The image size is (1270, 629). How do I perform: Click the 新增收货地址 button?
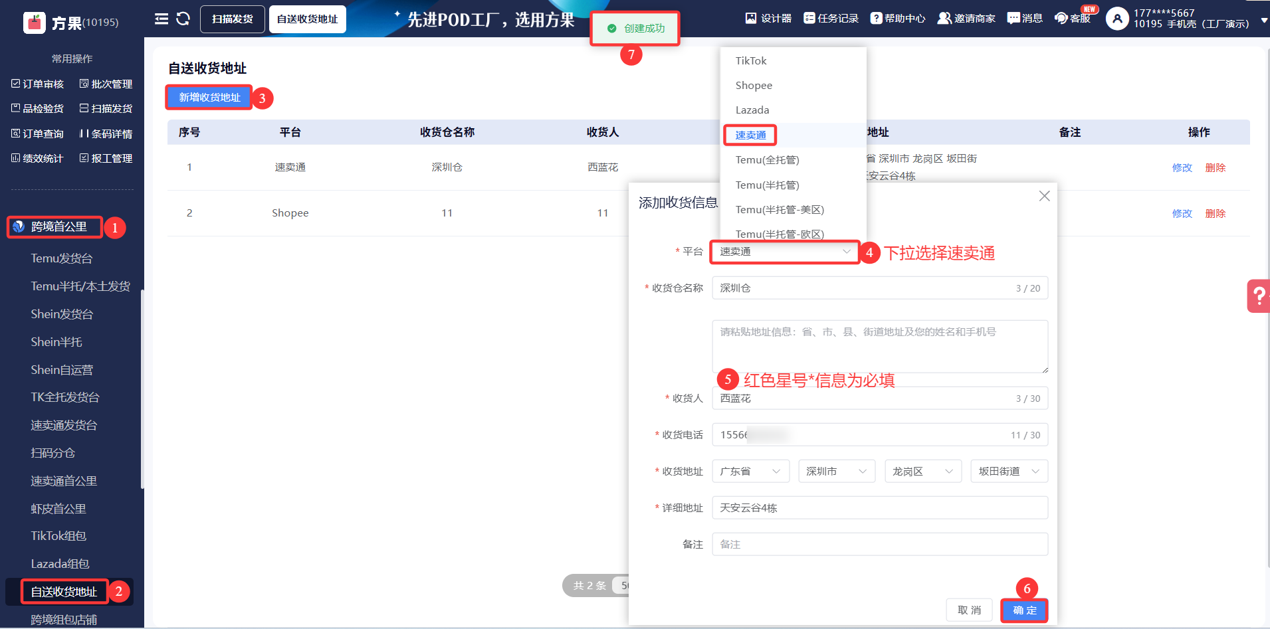click(x=209, y=98)
